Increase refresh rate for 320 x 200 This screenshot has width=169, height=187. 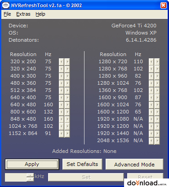[x=67, y=61]
